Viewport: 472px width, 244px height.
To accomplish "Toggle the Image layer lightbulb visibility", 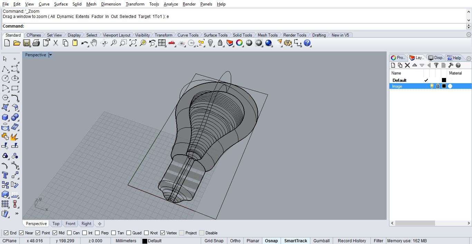I will click(x=432, y=86).
